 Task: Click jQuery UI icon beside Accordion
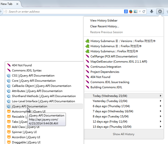(x=9, y=137)
